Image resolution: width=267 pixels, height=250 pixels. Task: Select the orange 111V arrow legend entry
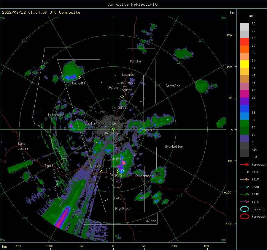coord(244,179)
